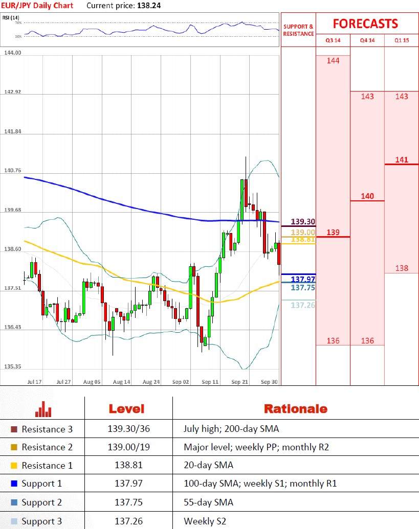Select the 'EUR/JPY Daily Chart' title
This screenshot has width=419, height=529.
coord(37,6)
